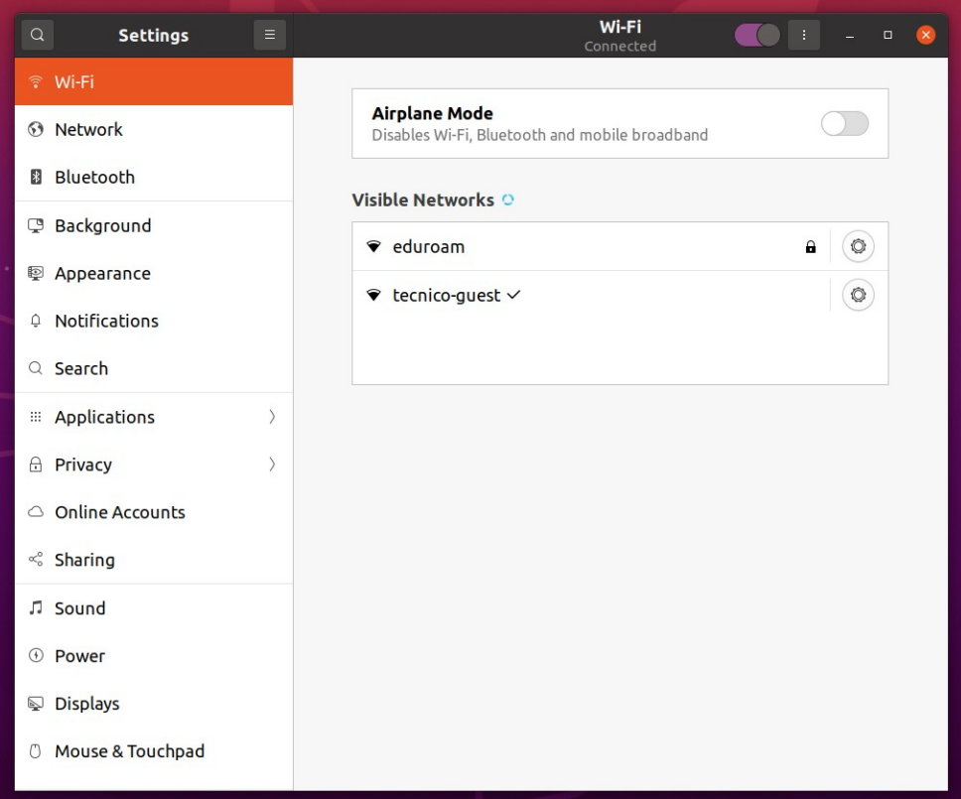Connect to the eduroam network
Viewport: 961px width, 799px height.
tap(591, 246)
